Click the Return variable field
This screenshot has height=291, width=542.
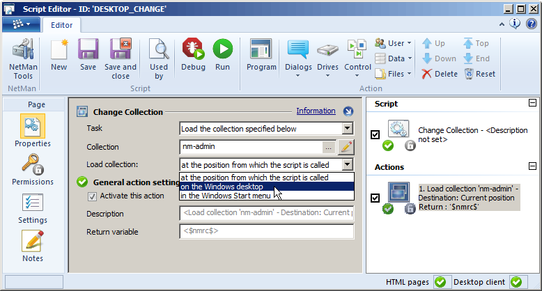point(267,231)
